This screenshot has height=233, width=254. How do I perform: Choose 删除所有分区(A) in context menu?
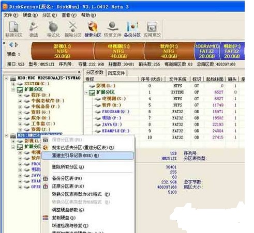tap(88, 167)
